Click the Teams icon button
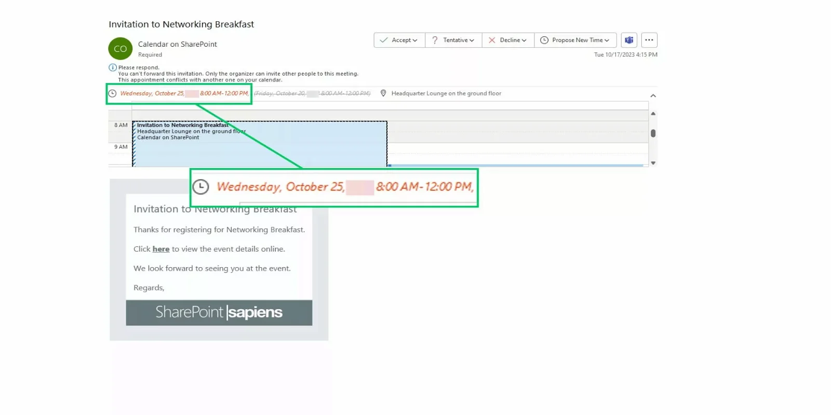Image resolution: width=831 pixels, height=415 pixels. [629, 40]
